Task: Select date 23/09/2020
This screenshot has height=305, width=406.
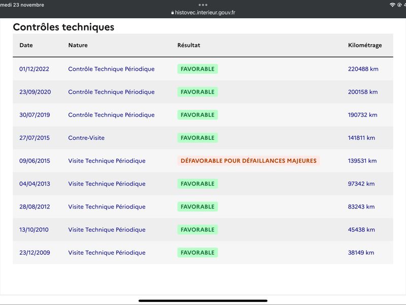Action: click(x=35, y=92)
